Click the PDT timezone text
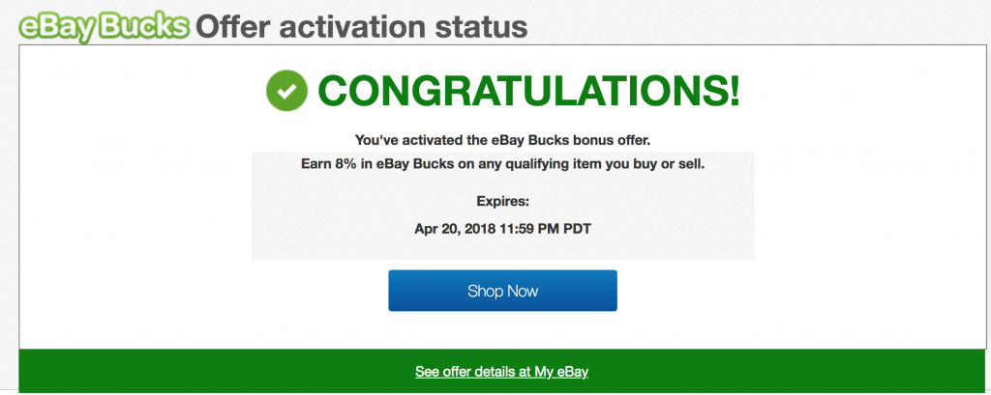 [x=580, y=229]
